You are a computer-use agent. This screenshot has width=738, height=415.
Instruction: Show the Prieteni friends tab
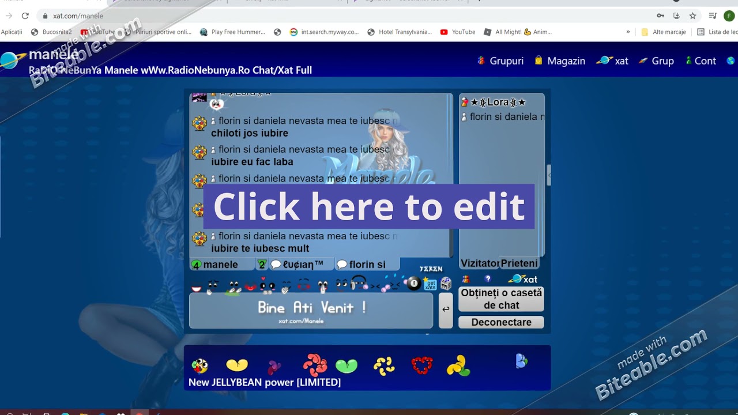coord(519,263)
